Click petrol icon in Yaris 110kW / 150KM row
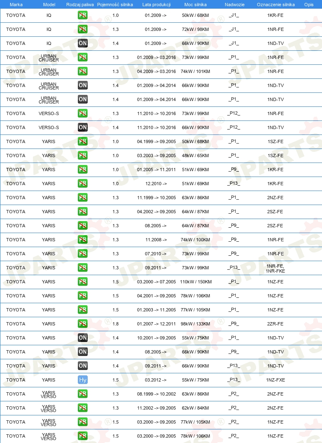Image resolution: width=322 pixels, height=443 pixels. point(83,282)
